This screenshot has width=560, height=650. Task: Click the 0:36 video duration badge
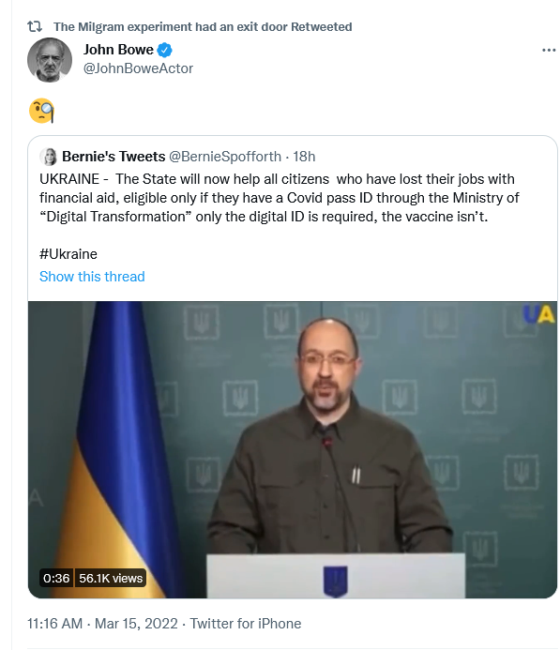click(56, 579)
